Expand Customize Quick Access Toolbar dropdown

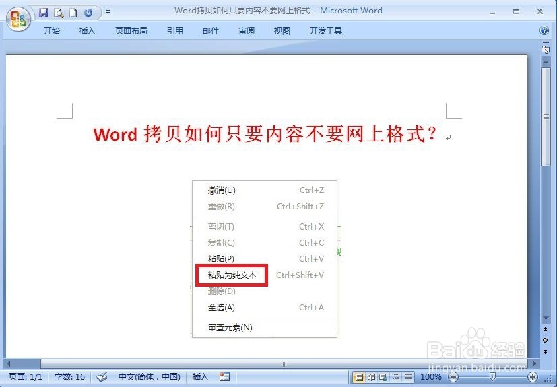(x=108, y=12)
